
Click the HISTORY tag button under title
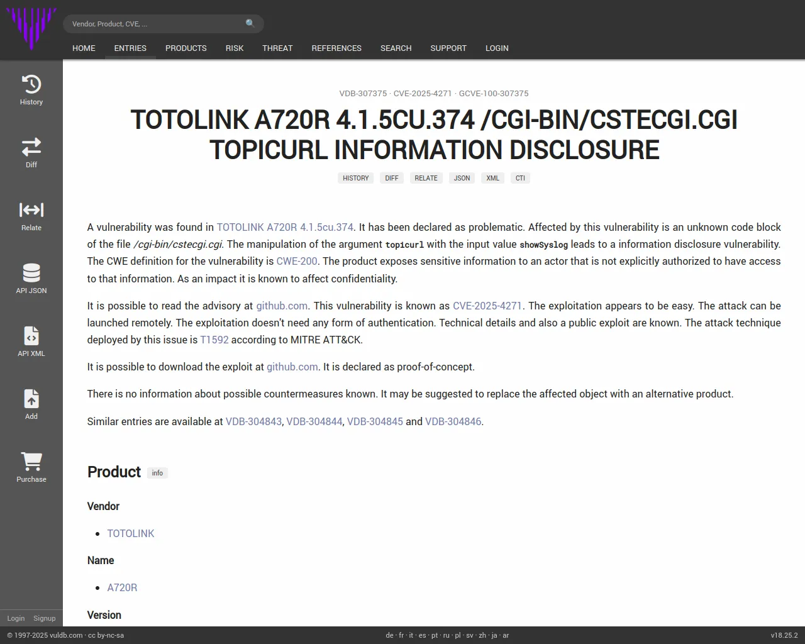[356, 178]
